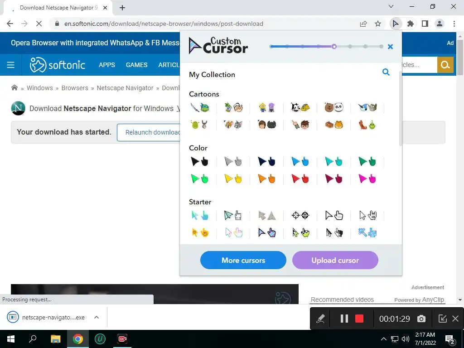
Task: Click the Softonic logo
Action: coord(58,65)
